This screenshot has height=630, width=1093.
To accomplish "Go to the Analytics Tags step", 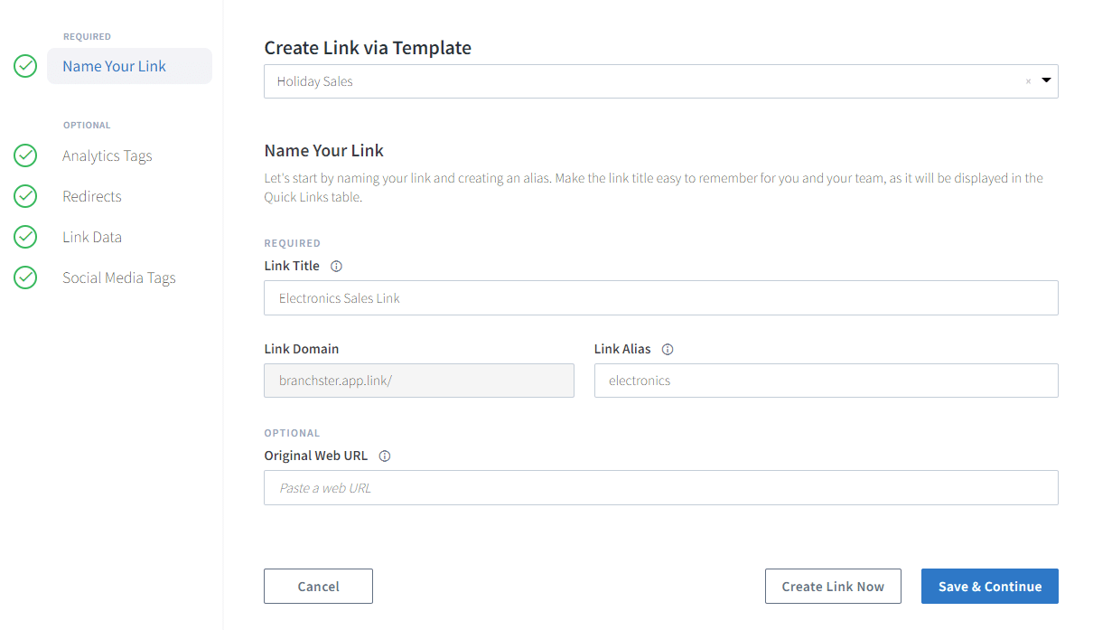I will 107,155.
